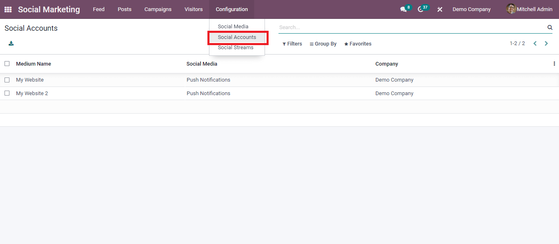559x244 pixels.
Task: Go to next page arrow
Action: 546,43
